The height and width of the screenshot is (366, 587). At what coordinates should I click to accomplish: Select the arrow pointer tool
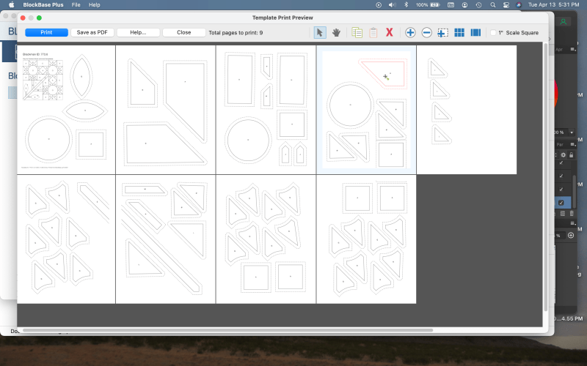(320, 33)
